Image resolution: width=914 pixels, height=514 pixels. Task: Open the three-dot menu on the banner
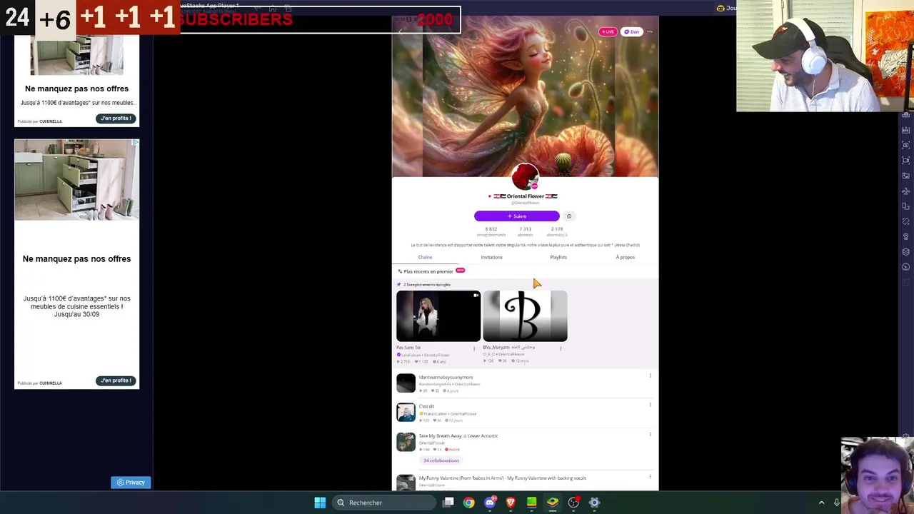[649, 31]
